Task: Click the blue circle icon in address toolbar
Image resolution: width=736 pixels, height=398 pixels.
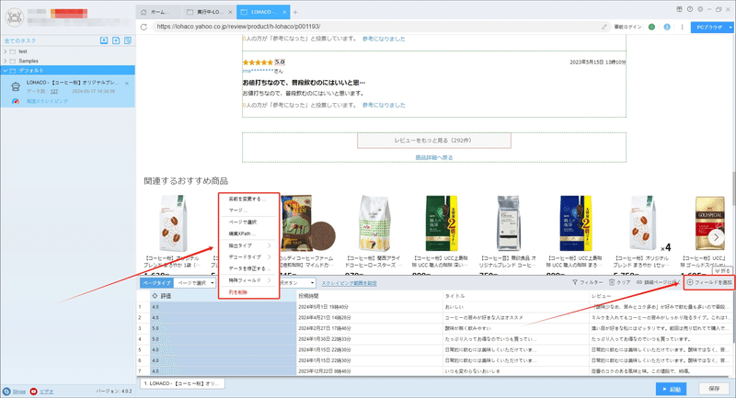Action: tap(666, 27)
